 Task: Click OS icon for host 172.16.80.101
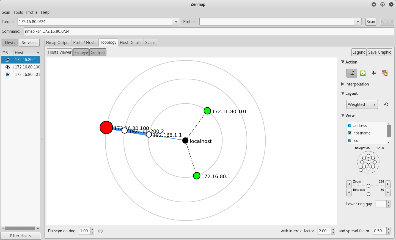(x=7, y=75)
